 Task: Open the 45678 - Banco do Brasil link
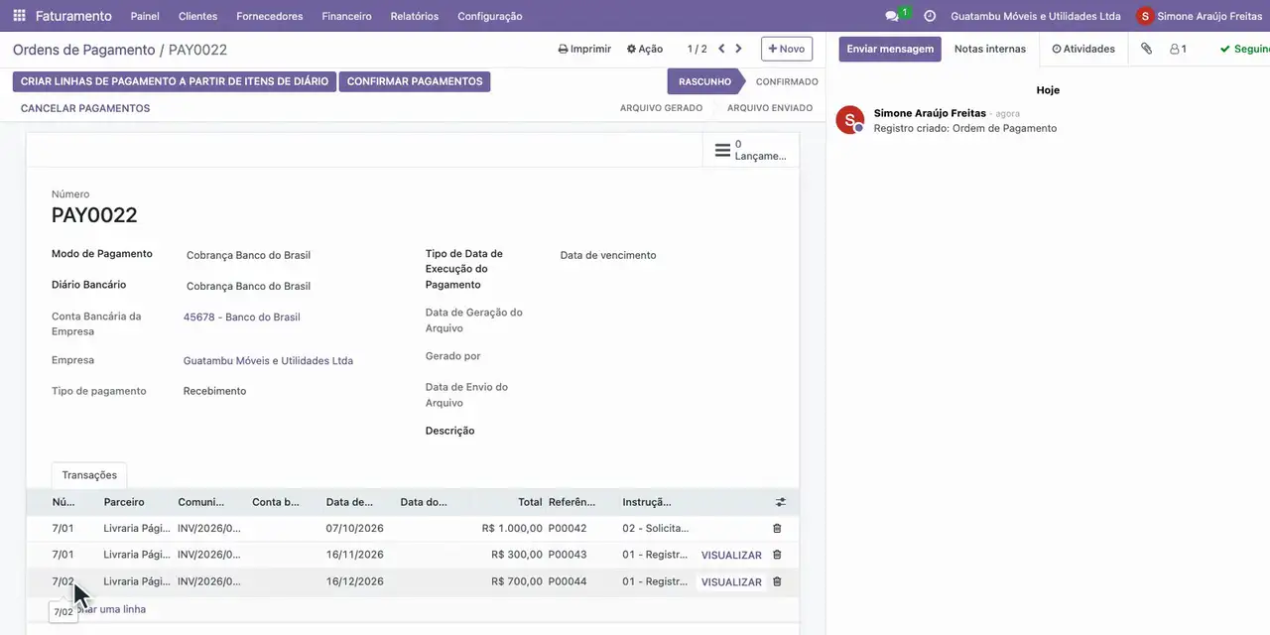[x=242, y=317]
